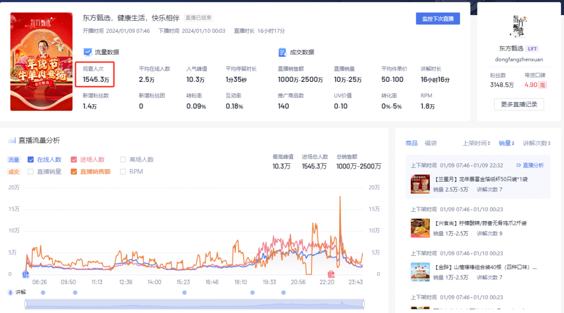This screenshot has height=313, width=564.
Task: Select the 流量 category tag
Action: click(x=14, y=160)
